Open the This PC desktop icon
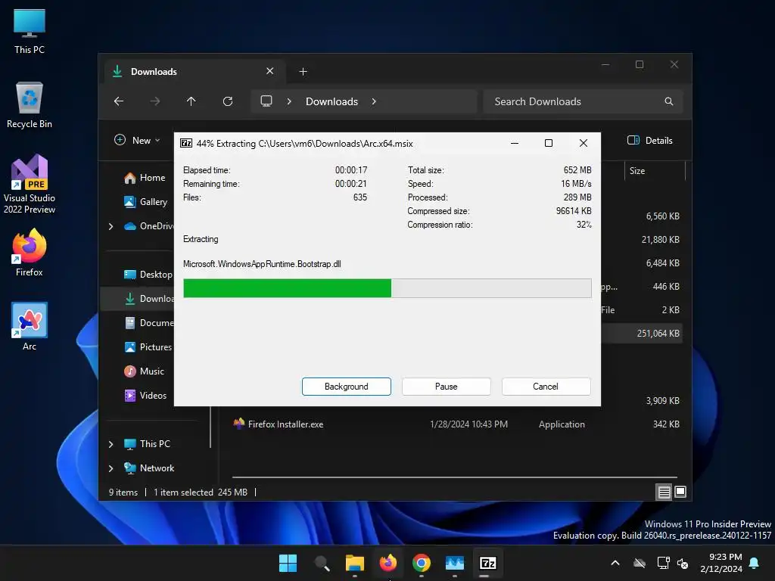 click(30, 30)
